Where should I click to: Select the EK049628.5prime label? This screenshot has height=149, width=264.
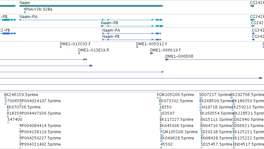177,138
